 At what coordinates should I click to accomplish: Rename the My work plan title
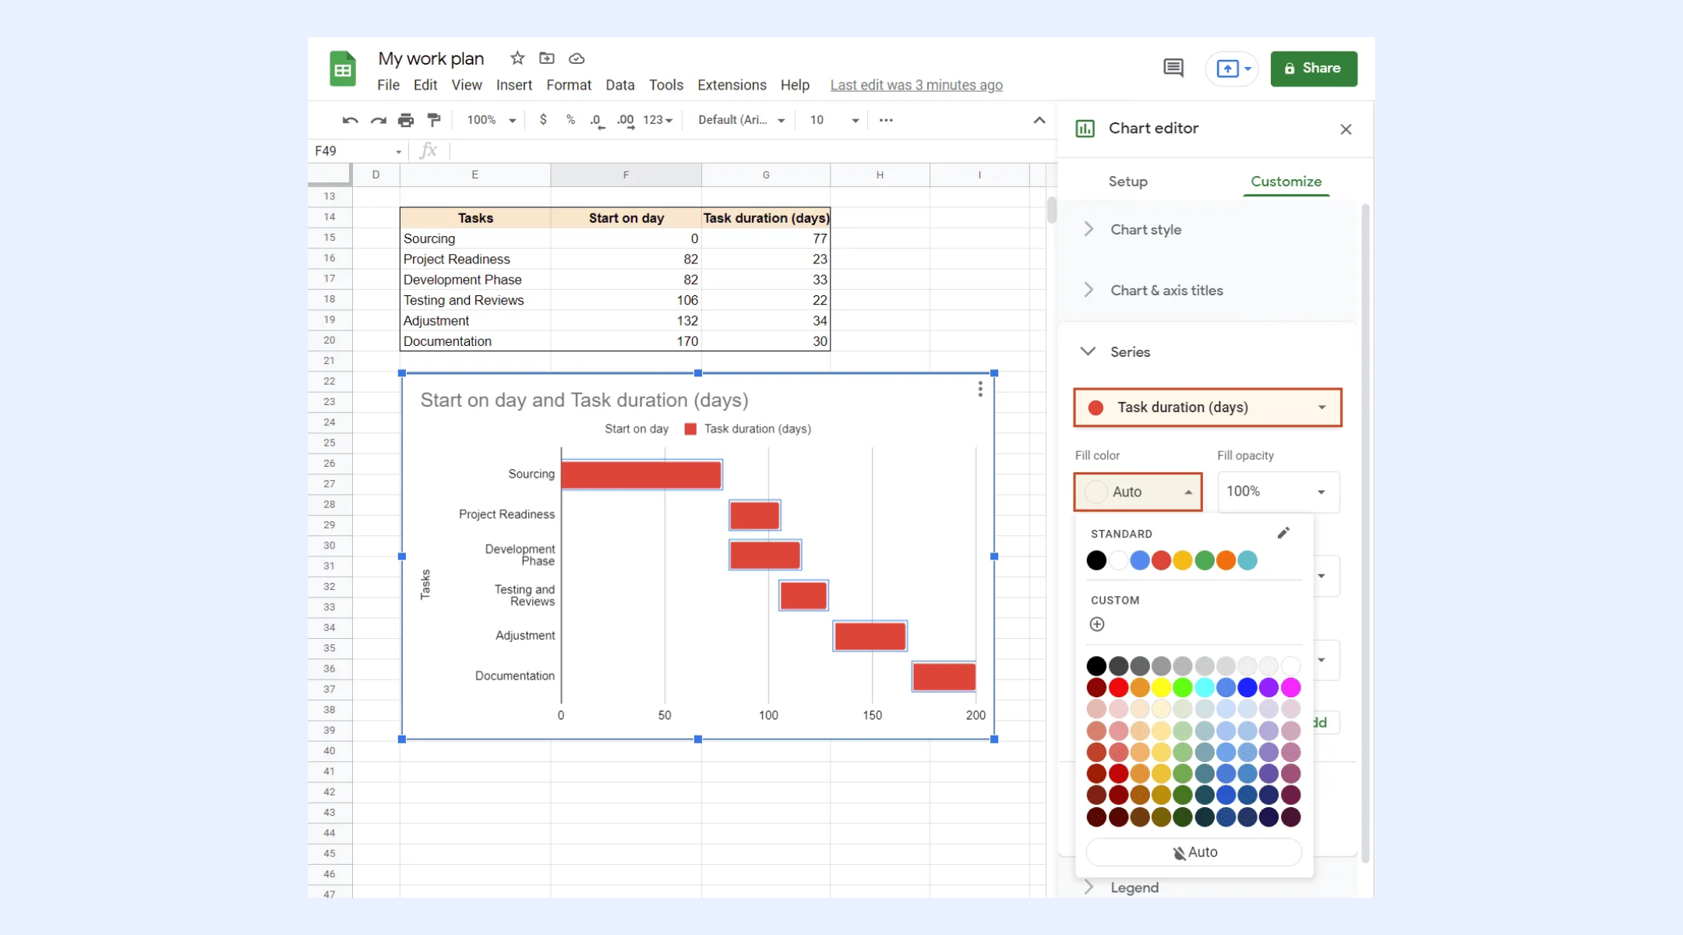coord(431,58)
